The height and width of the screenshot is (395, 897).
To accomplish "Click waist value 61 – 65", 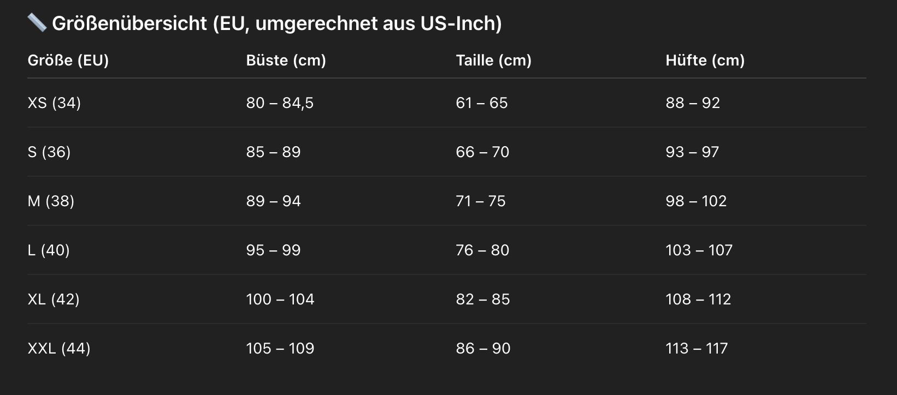I will pos(481,103).
